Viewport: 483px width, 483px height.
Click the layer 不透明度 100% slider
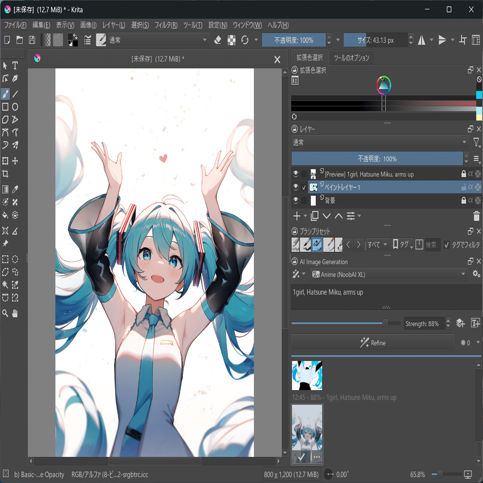[377, 159]
